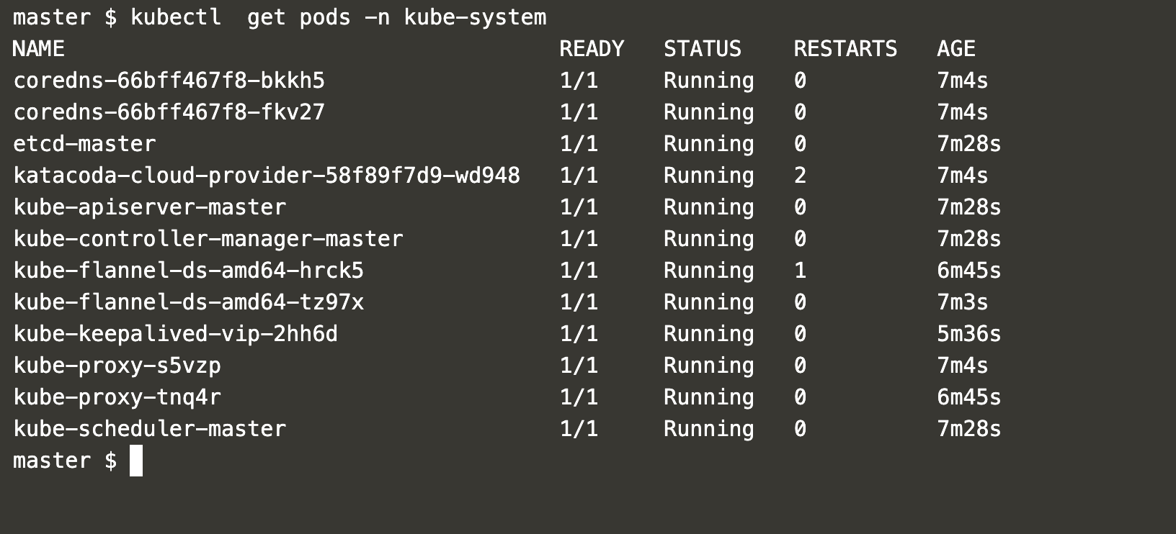Click the 5m36s age value
The width and height of the screenshot is (1176, 534).
(x=968, y=334)
